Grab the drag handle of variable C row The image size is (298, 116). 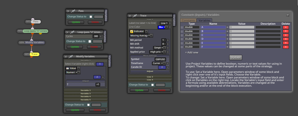pos(182,35)
